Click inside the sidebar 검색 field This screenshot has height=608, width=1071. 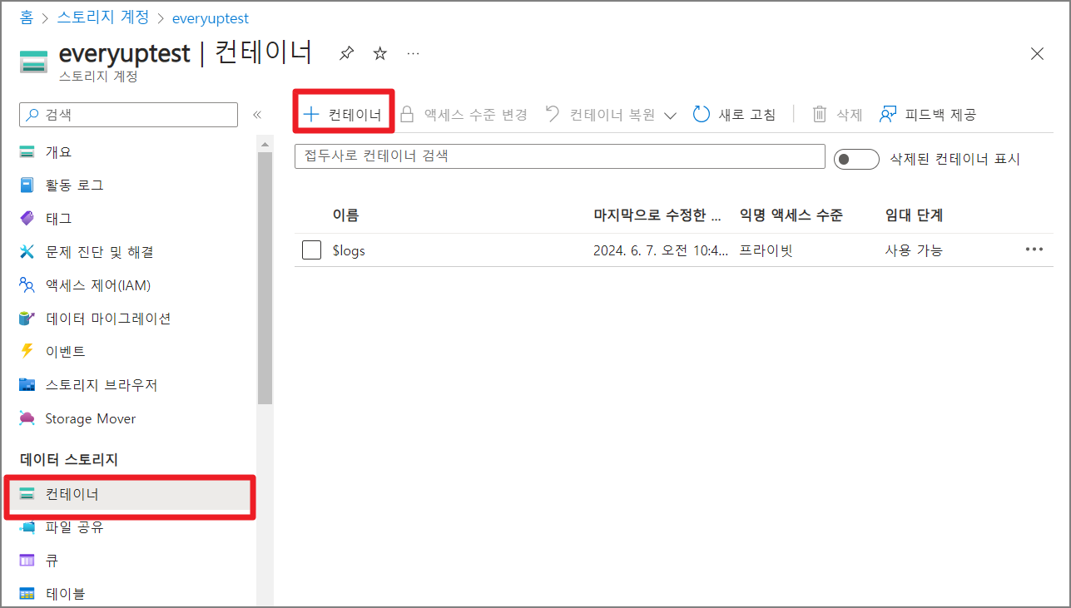pos(129,115)
